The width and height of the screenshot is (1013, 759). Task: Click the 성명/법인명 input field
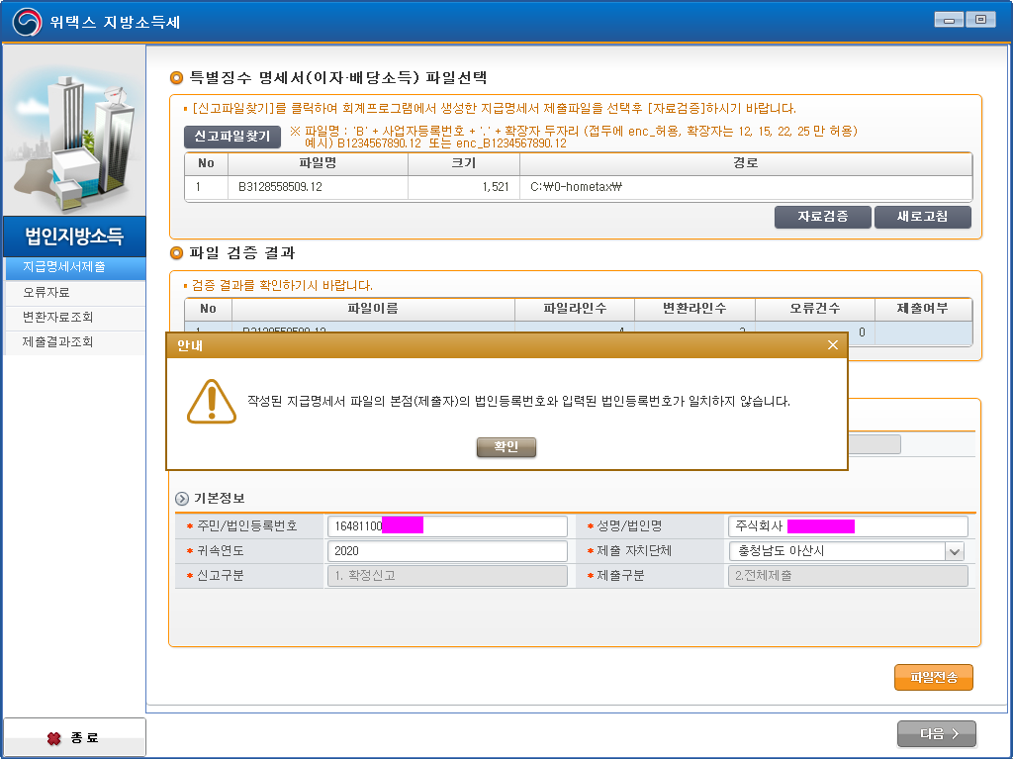coord(847,526)
